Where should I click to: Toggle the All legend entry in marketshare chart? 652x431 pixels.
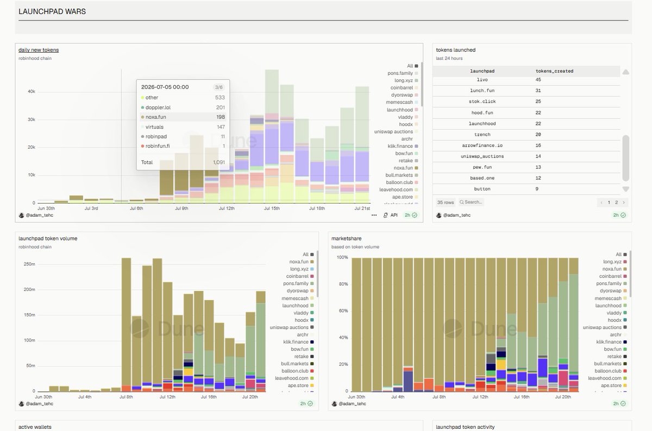coord(622,254)
